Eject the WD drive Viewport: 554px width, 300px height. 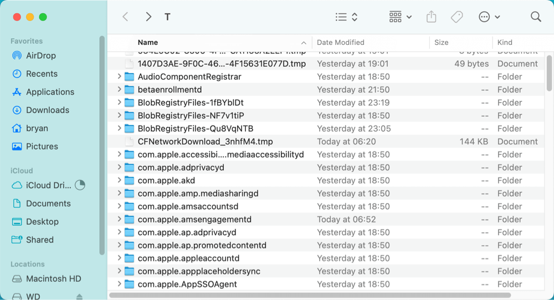[x=79, y=297]
